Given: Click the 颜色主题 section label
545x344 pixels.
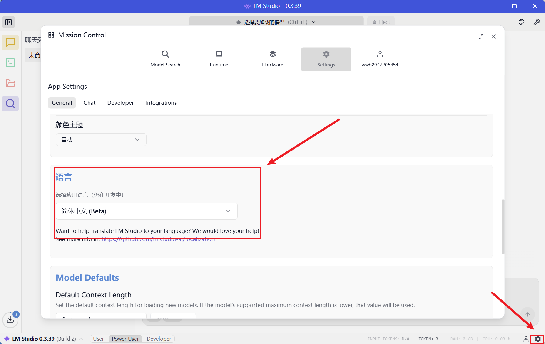Looking at the screenshot, I should pos(69,125).
